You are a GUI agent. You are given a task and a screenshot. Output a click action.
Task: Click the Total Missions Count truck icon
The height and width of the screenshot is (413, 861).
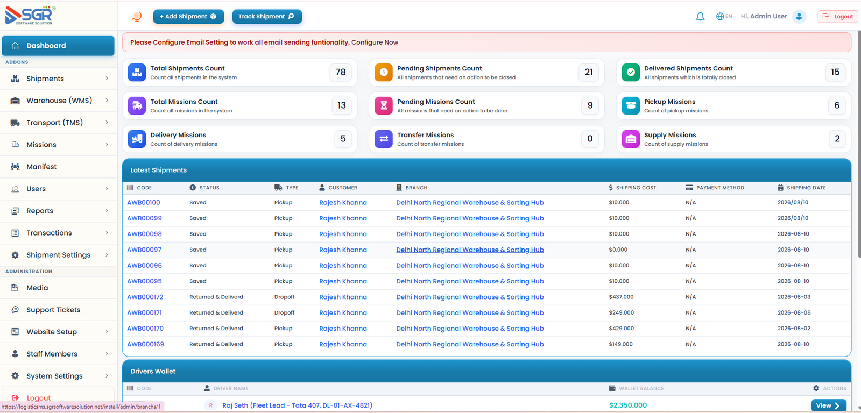click(x=137, y=105)
